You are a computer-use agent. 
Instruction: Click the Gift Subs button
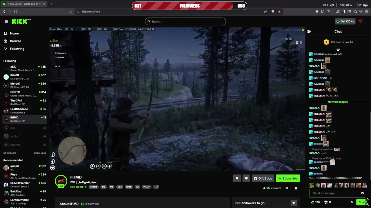coord(263,178)
